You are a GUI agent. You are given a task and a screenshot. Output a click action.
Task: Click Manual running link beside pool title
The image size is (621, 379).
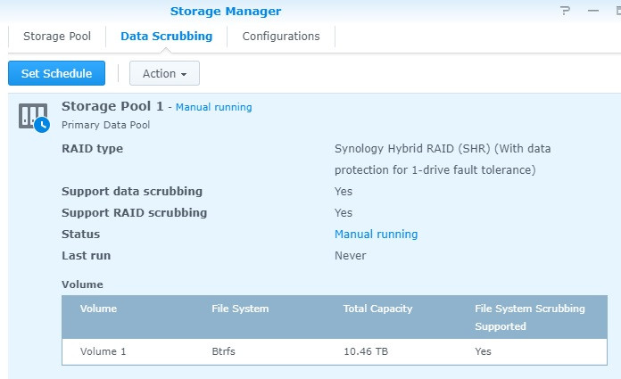tap(213, 107)
